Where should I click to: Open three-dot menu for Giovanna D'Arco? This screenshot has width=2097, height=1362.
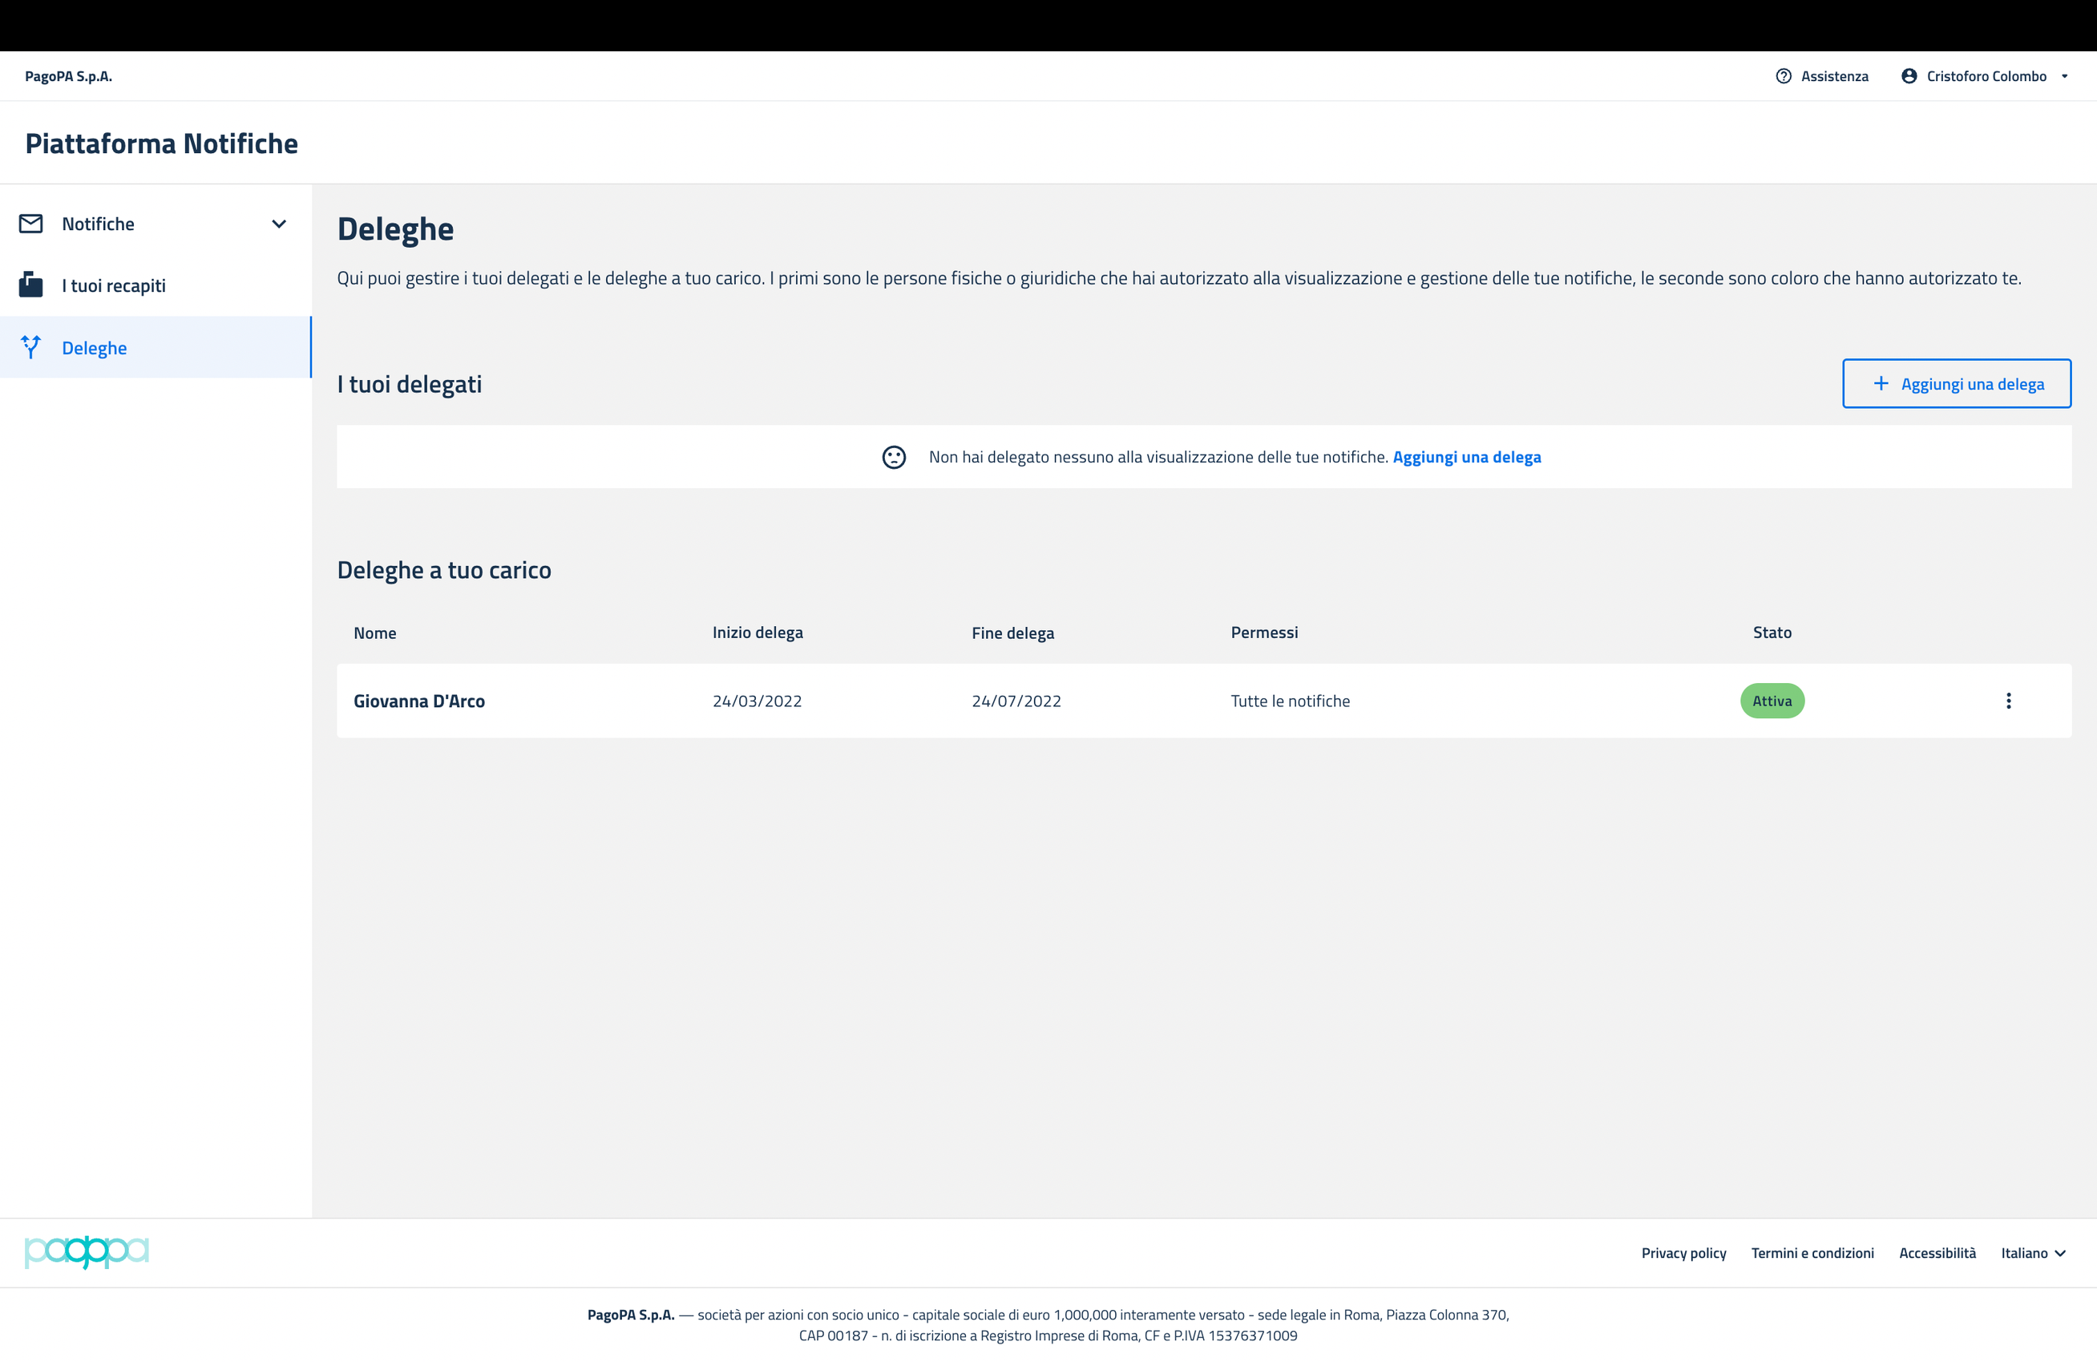pyautogui.click(x=2008, y=701)
